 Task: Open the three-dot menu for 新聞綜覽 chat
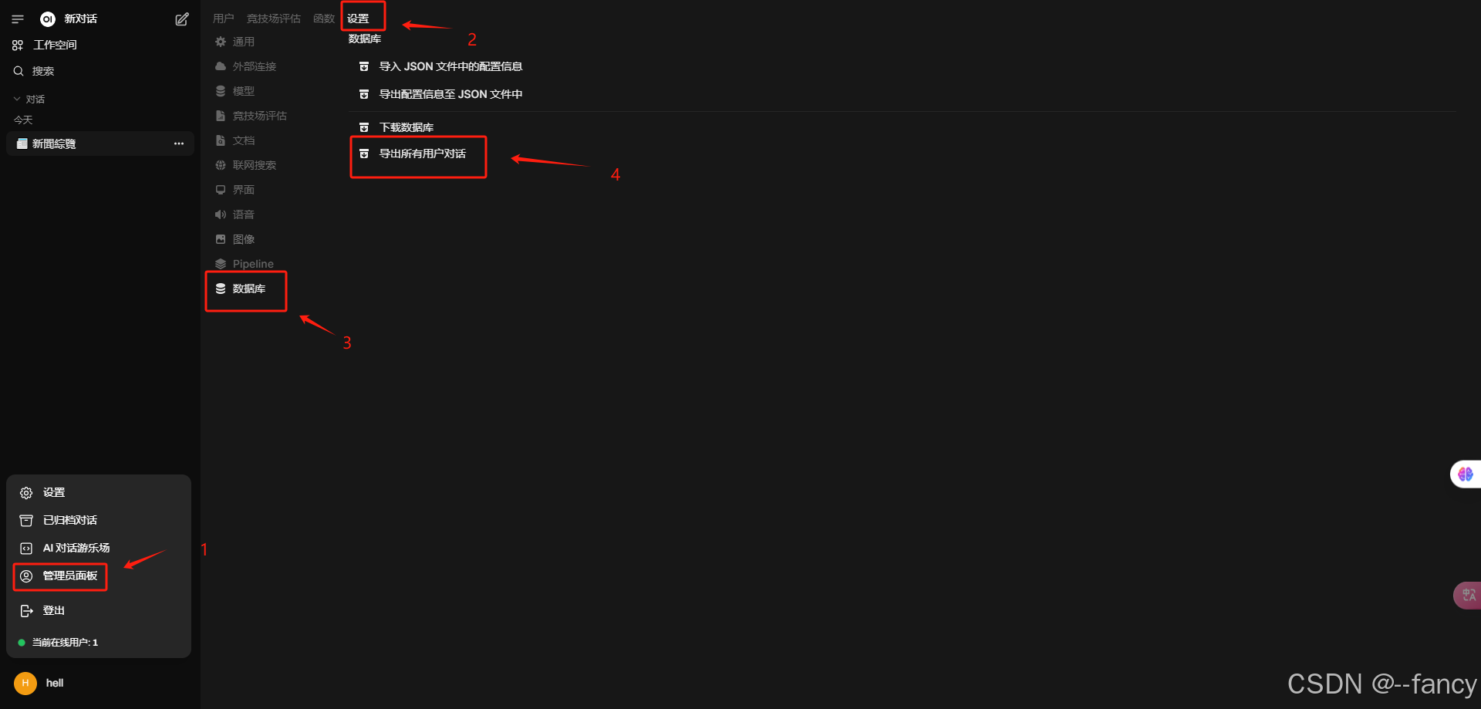tap(179, 143)
